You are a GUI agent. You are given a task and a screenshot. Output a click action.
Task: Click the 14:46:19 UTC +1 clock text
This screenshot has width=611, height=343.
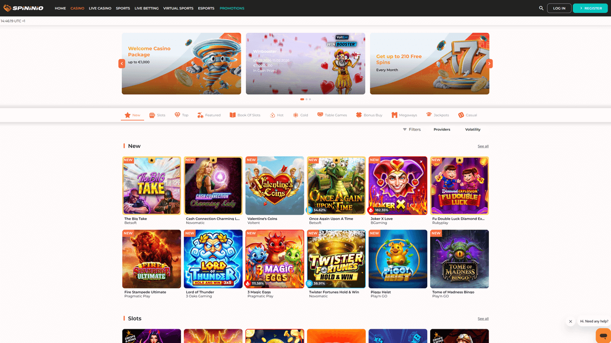(x=13, y=21)
